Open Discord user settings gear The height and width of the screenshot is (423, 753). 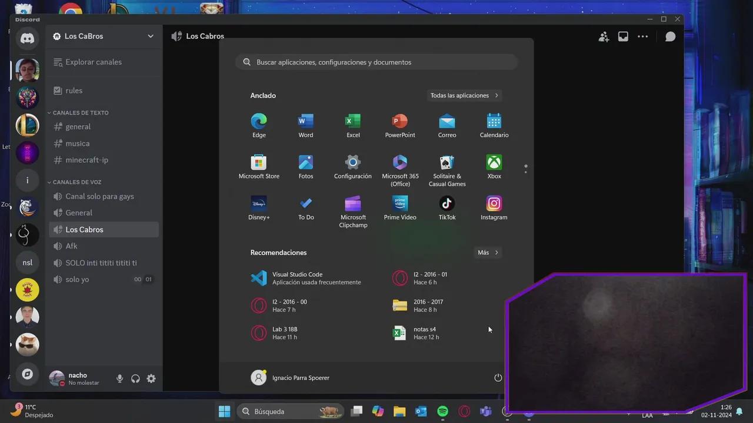[151, 379]
